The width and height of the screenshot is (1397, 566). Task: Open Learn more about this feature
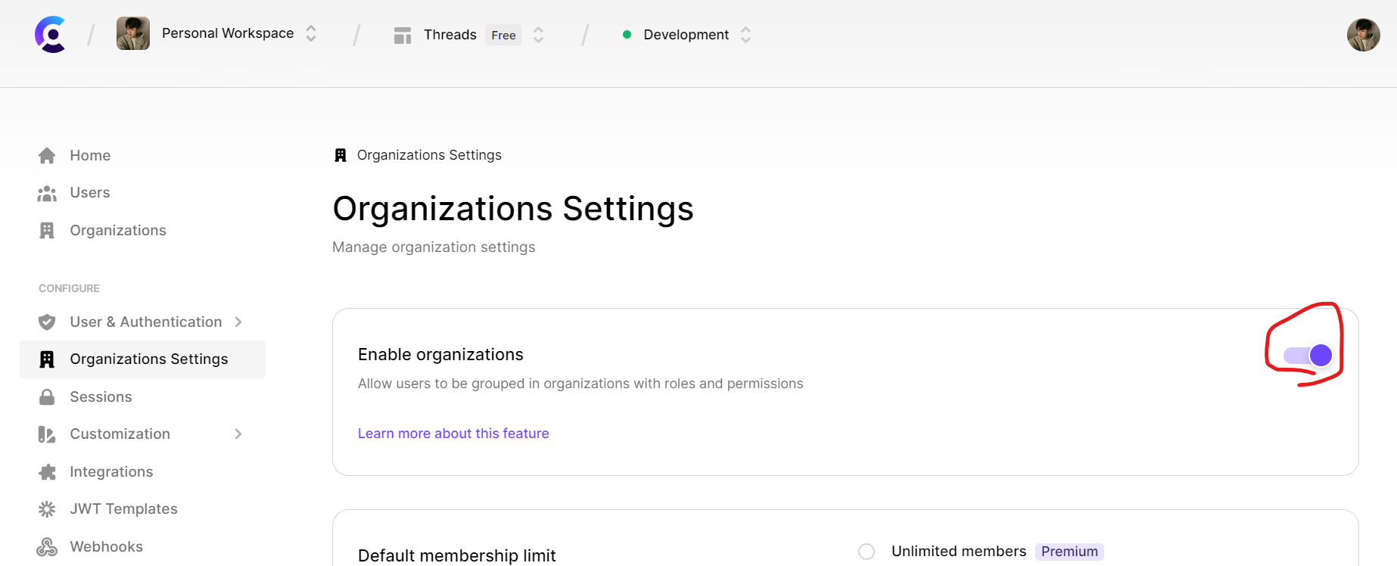point(453,434)
